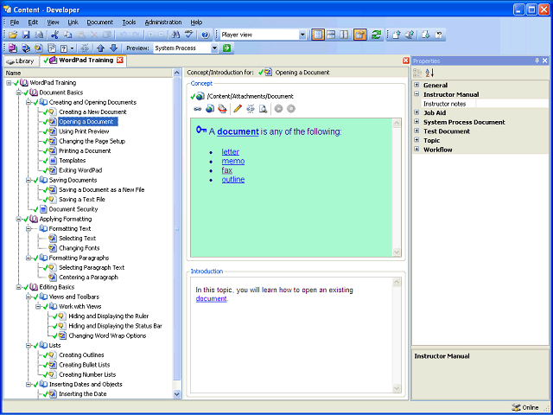The image size is (553, 415).
Task: Select 'Changing Word Wrap Options' topic
Action: [x=107, y=335]
